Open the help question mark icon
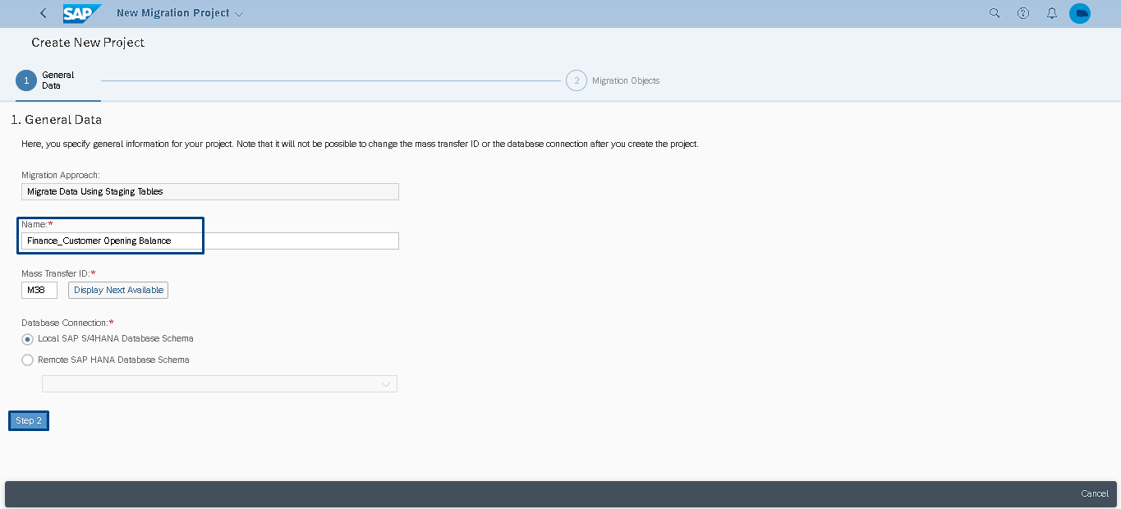1121x509 pixels. [1023, 13]
